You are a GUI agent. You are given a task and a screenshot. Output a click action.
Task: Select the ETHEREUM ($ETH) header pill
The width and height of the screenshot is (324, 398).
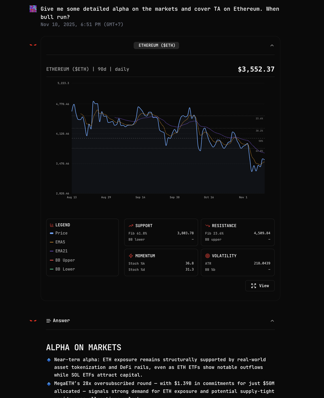click(156, 45)
